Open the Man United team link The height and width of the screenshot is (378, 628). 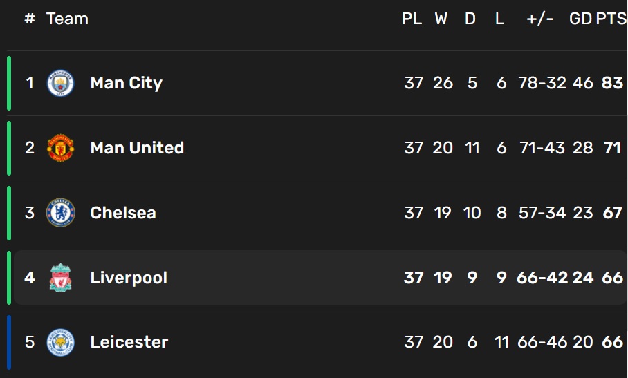pyautogui.click(x=137, y=148)
